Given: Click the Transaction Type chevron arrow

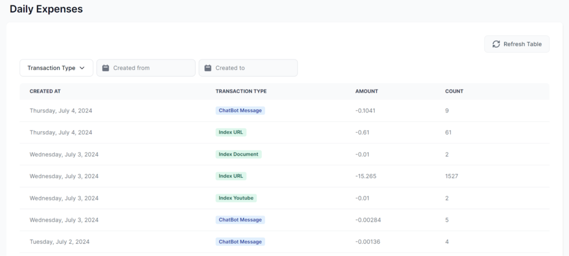Looking at the screenshot, I should (x=82, y=68).
